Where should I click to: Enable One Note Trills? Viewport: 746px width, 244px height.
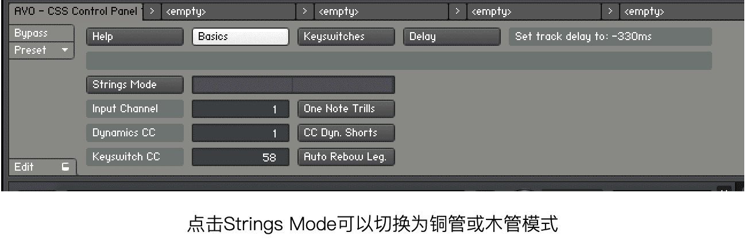346,109
